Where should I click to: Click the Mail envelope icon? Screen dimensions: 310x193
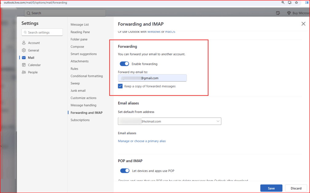pos(24,58)
